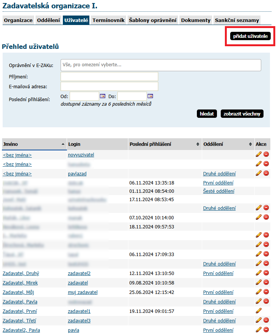Click the hledat search button
276x336 pixels.
(207, 114)
